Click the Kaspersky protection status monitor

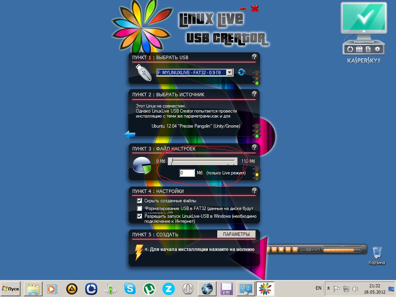pos(364,18)
